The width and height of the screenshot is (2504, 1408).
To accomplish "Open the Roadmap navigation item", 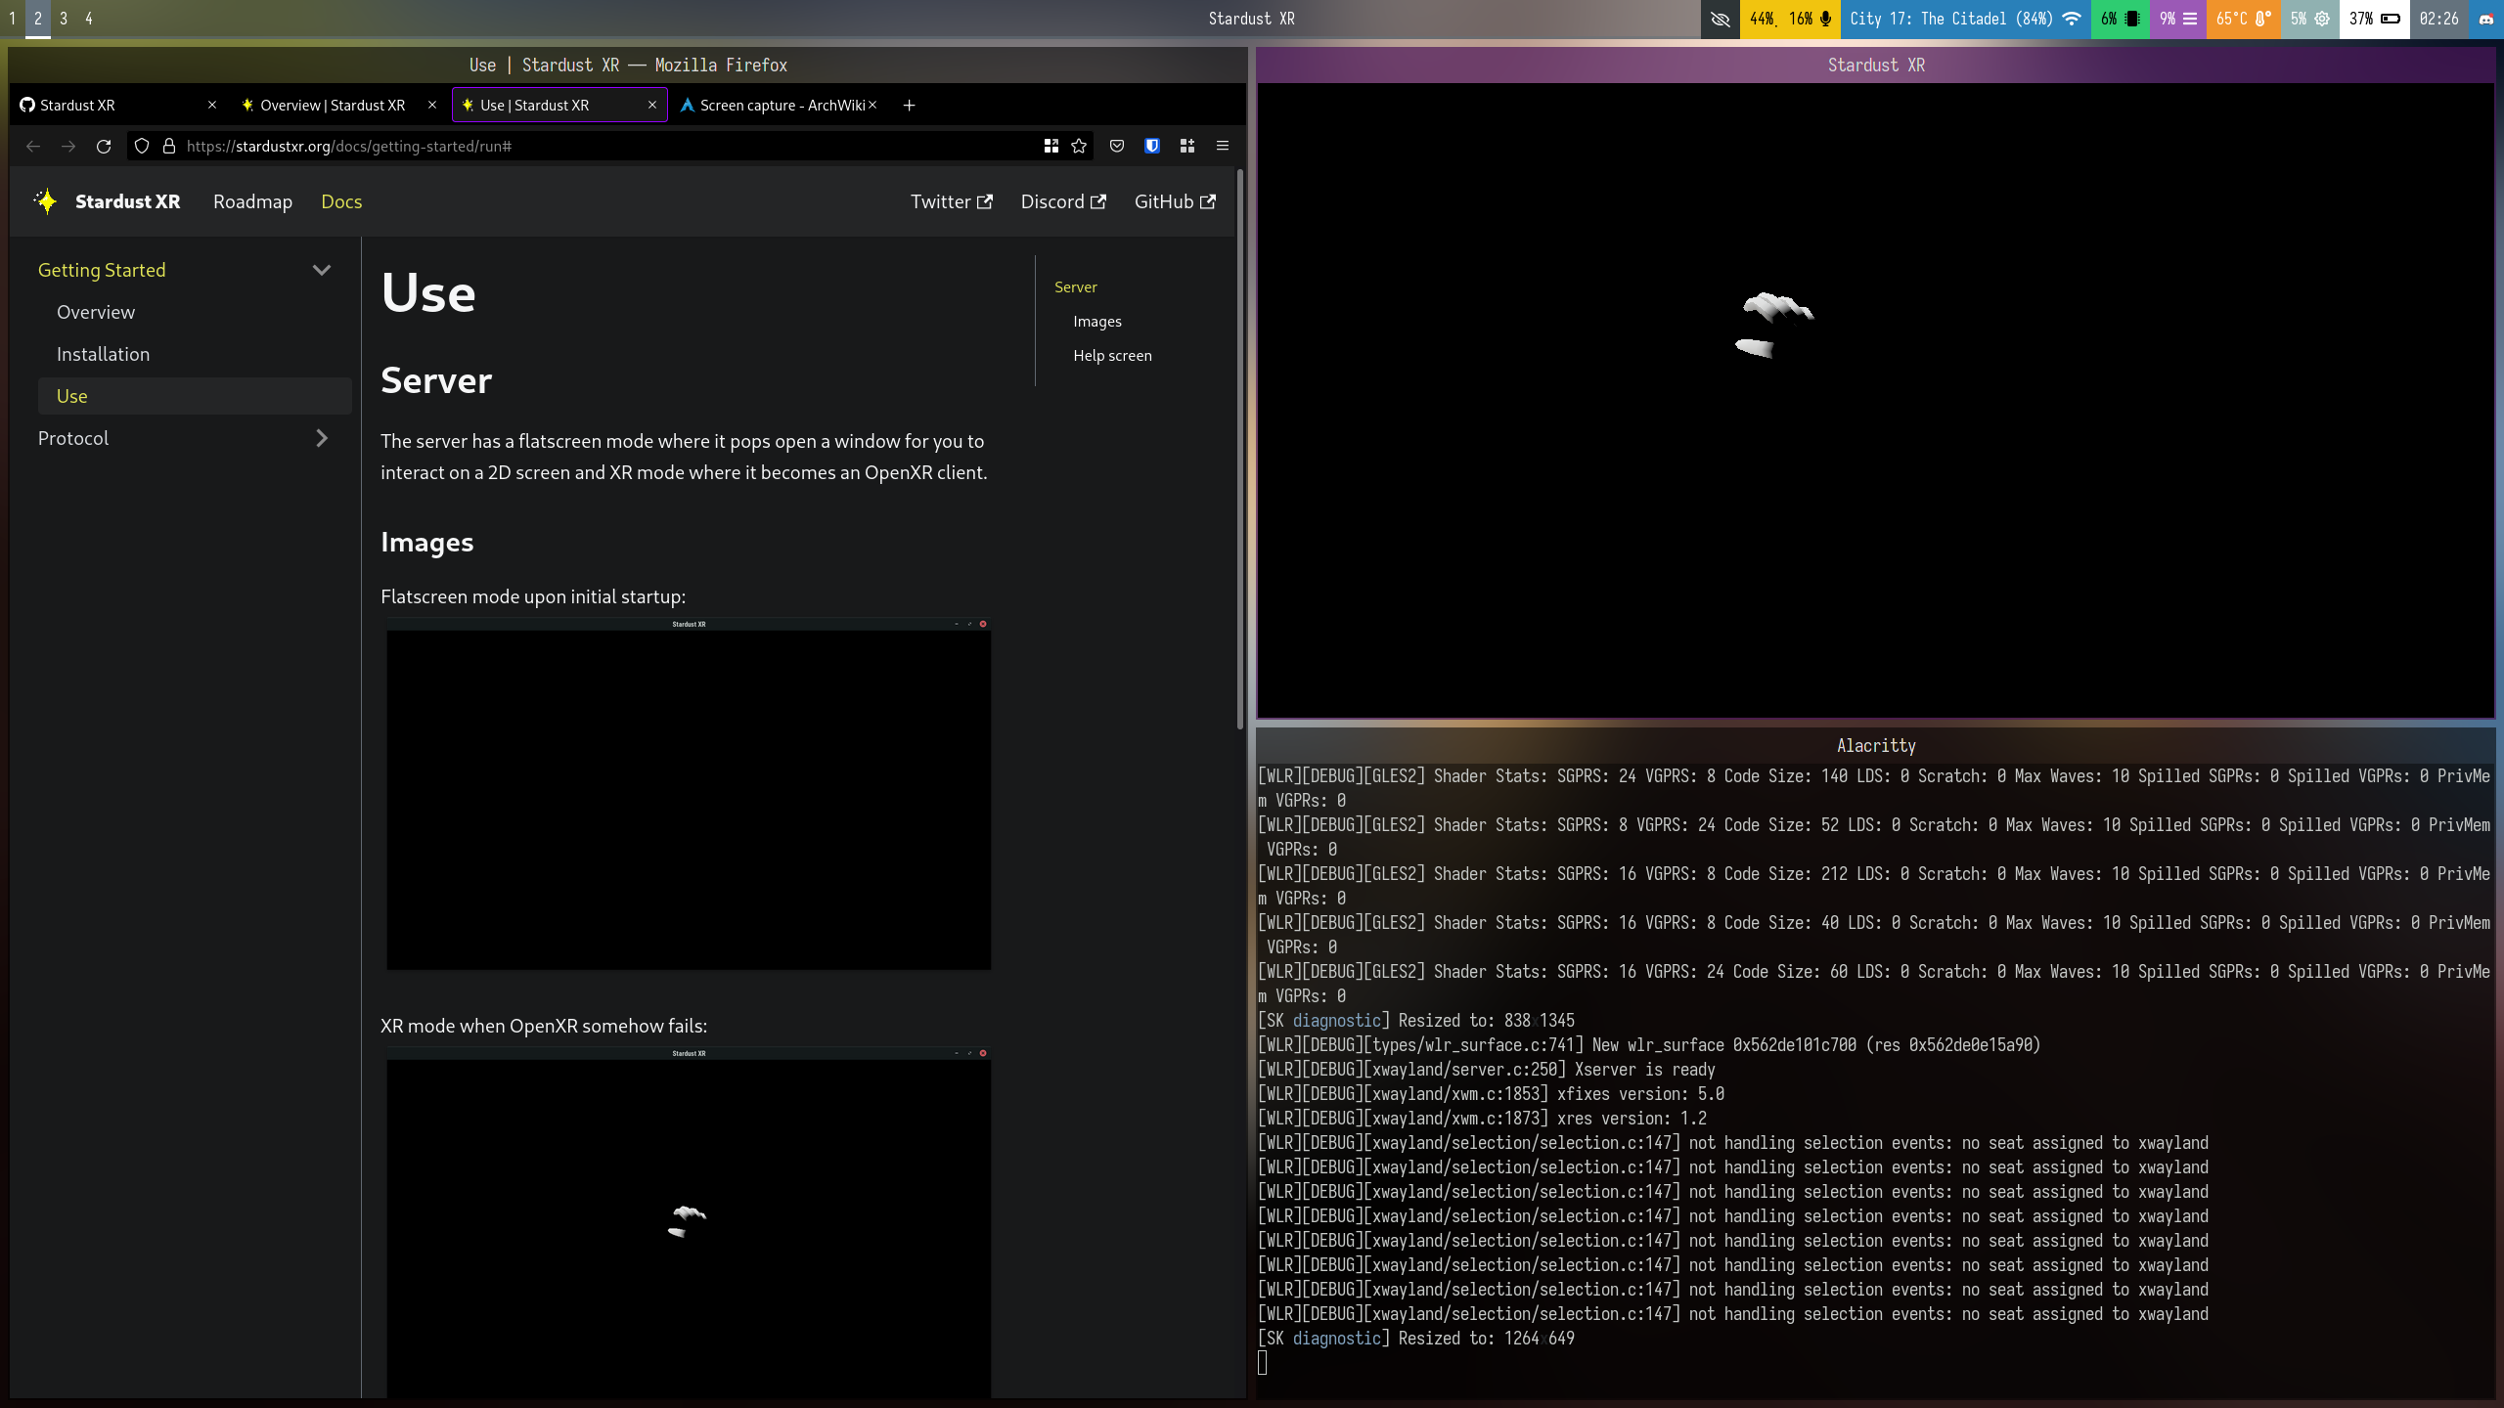I will point(252,201).
